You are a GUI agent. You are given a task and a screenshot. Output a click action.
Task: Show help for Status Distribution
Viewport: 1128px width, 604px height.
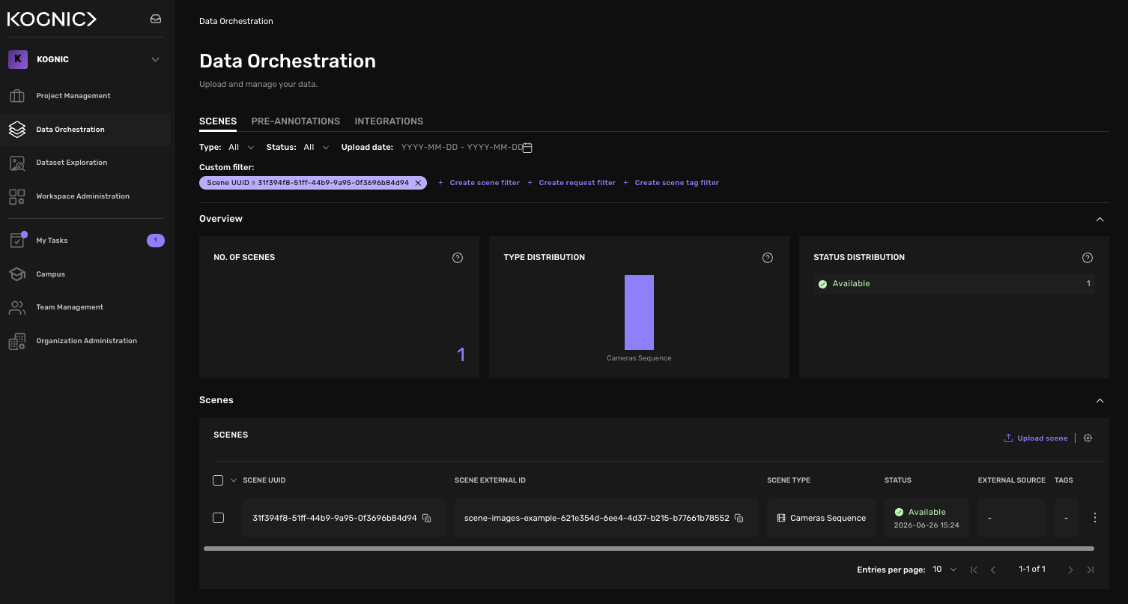point(1088,258)
